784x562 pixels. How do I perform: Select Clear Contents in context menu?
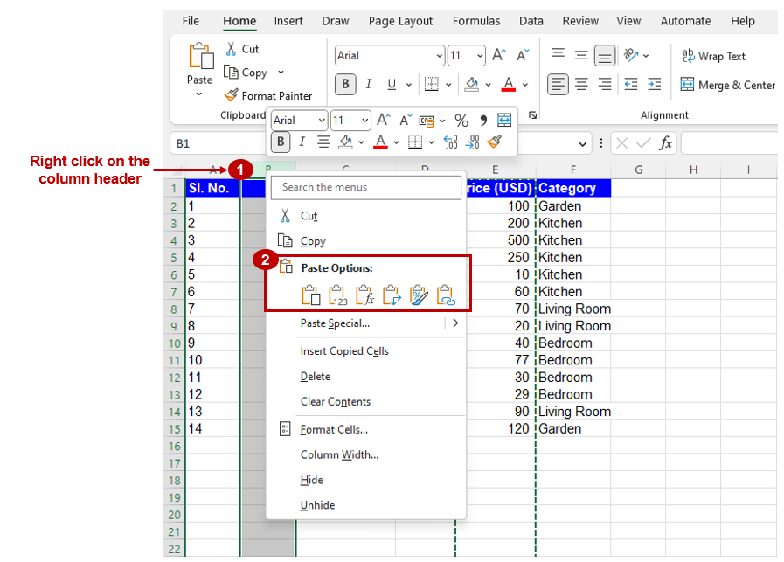335,401
